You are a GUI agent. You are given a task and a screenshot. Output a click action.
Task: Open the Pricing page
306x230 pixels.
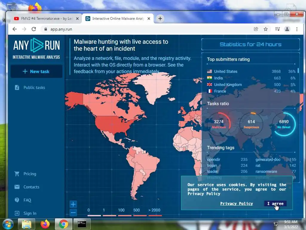pyautogui.click(x=30, y=174)
